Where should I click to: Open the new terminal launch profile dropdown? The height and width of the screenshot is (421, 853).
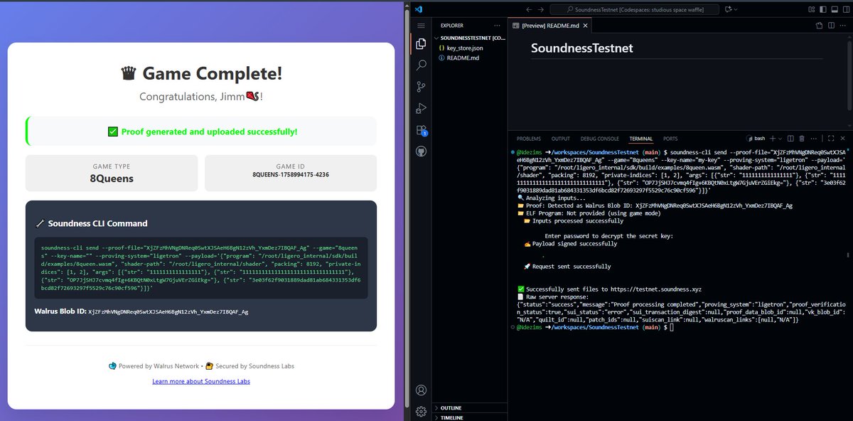tap(780, 139)
